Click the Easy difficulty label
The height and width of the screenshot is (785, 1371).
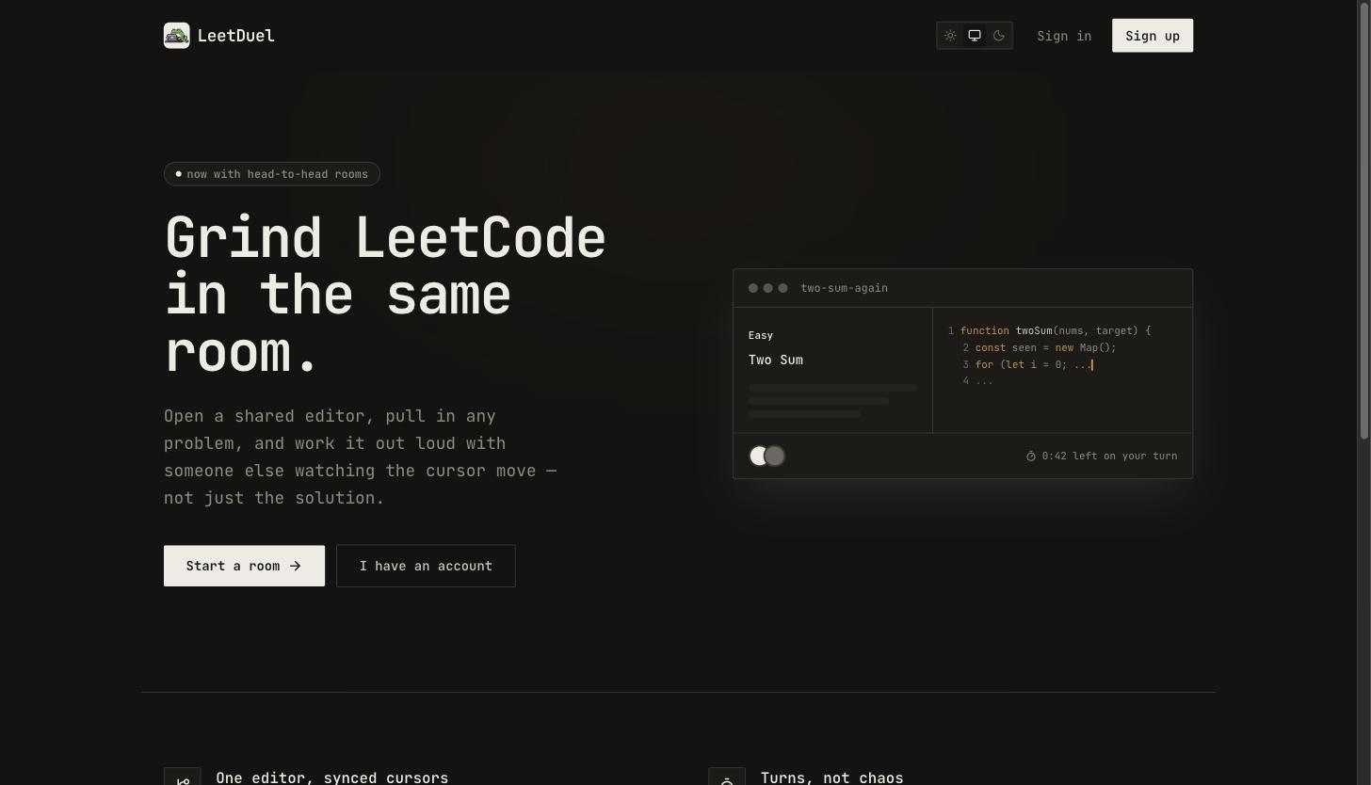[x=761, y=335]
